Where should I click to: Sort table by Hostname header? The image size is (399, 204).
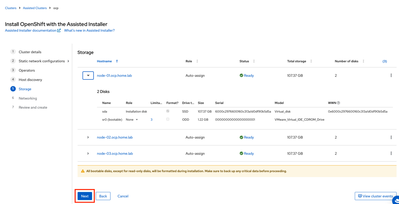click(104, 61)
